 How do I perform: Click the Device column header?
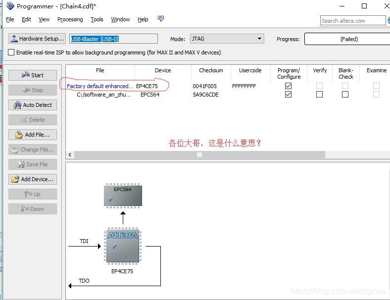(x=163, y=70)
